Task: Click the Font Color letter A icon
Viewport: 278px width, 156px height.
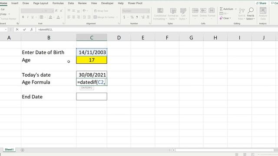Action: point(58,17)
